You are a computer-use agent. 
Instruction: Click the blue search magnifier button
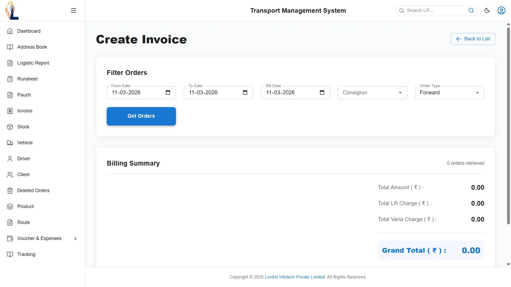(x=471, y=10)
